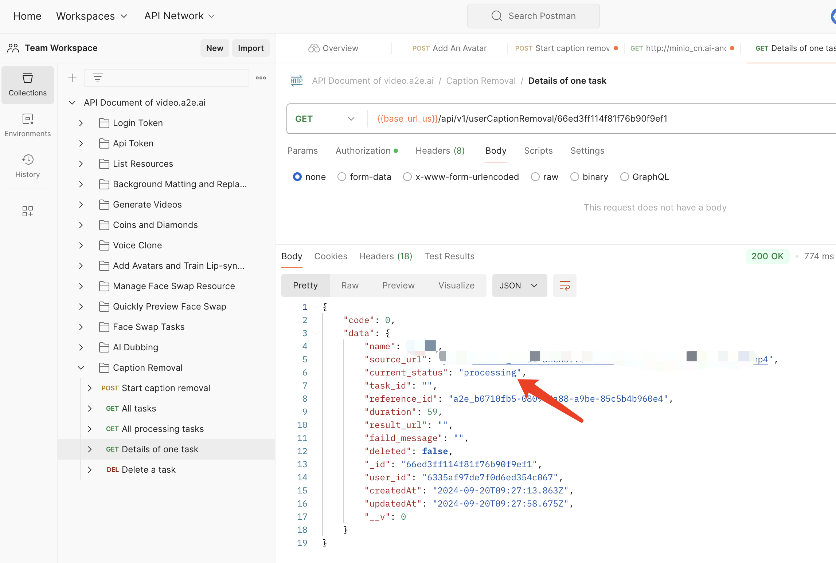Select the form-data body type radio

click(x=341, y=177)
